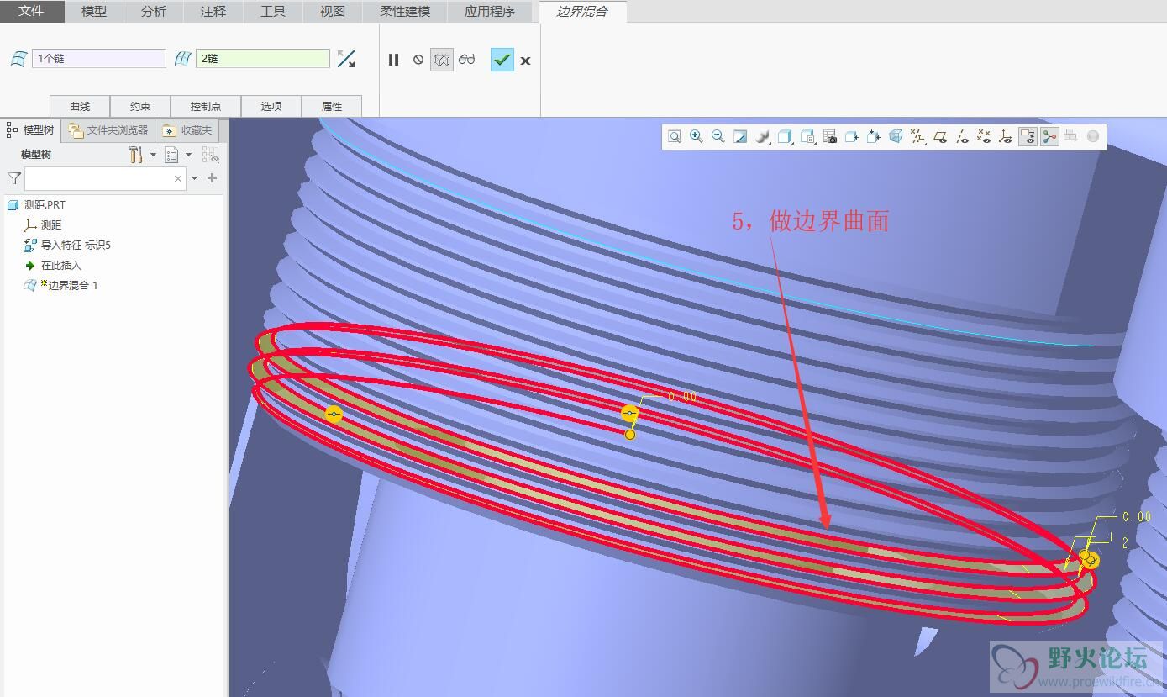Accept the feature with green checkmark
This screenshot has height=697, width=1167.
502,60
